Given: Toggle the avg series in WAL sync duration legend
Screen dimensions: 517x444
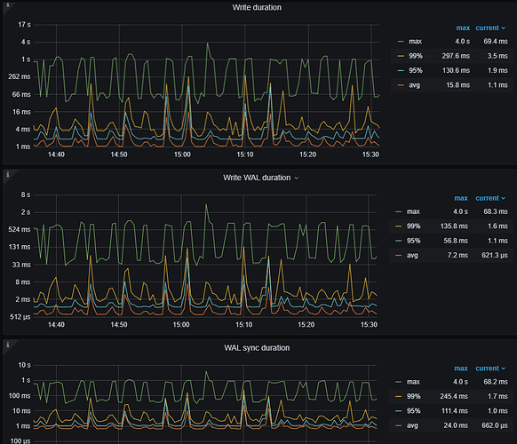Looking at the screenshot, I should tap(412, 425).
